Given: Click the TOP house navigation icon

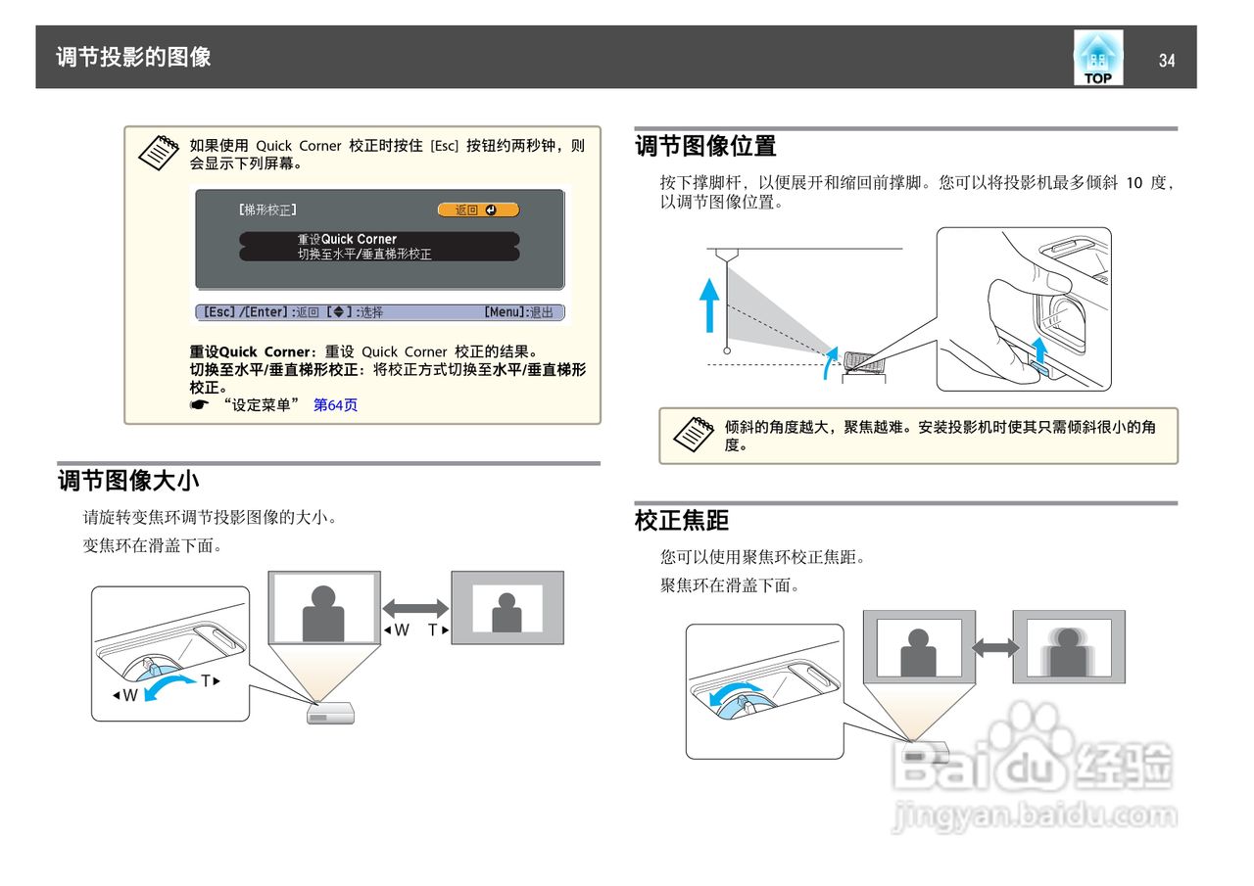Looking at the screenshot, I should [x=1096, y=56].
